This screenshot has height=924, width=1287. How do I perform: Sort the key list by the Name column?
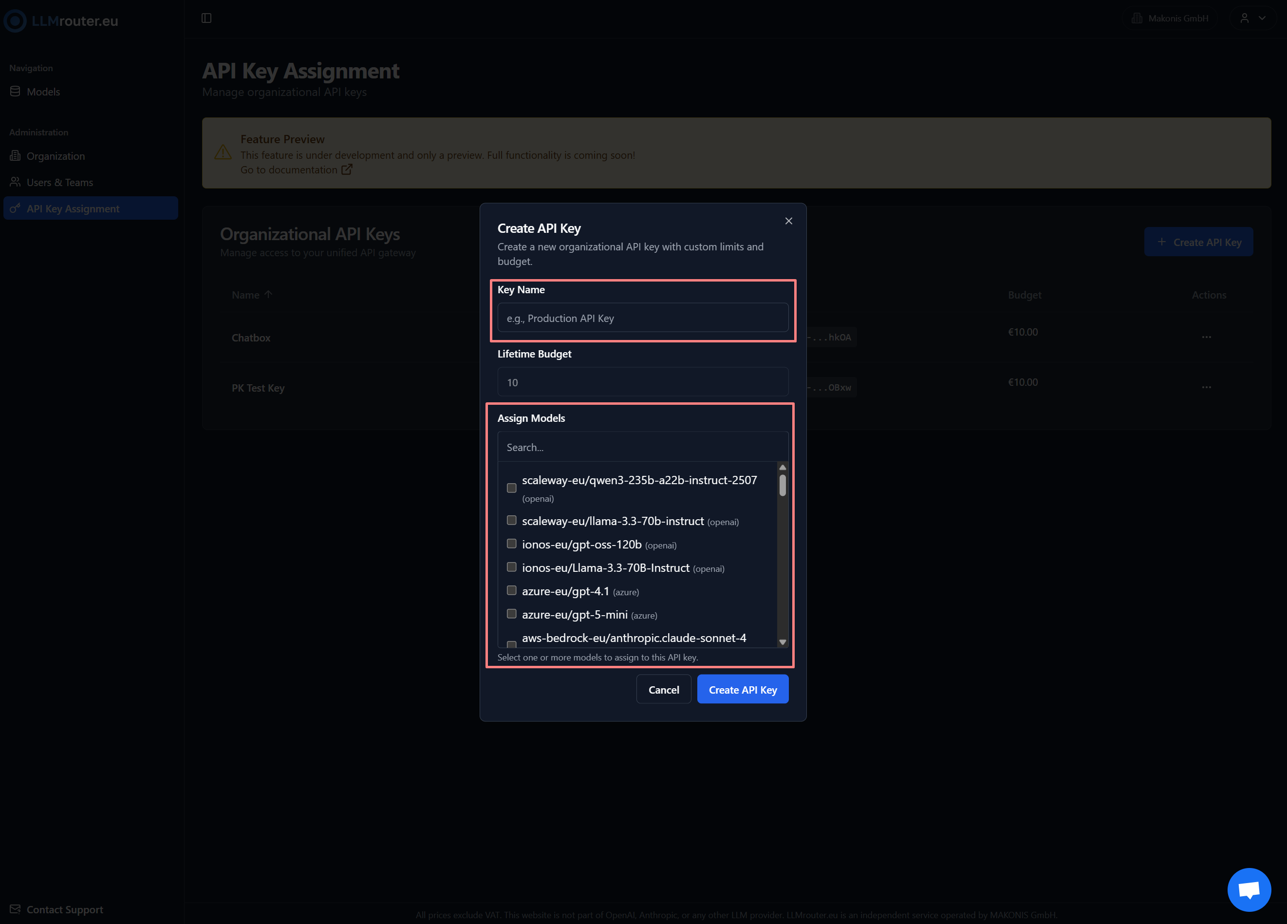pyautogui.click(x=252, y=295)
